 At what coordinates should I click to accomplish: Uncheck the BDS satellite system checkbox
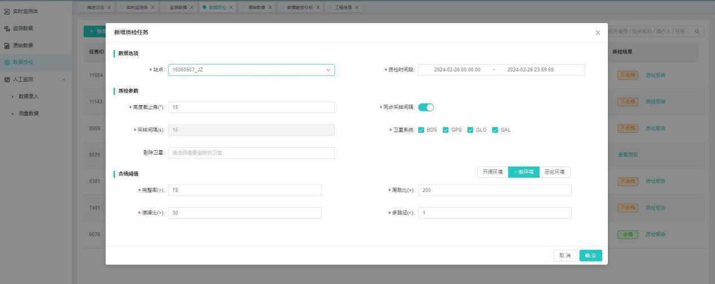[x=421, y=130]
